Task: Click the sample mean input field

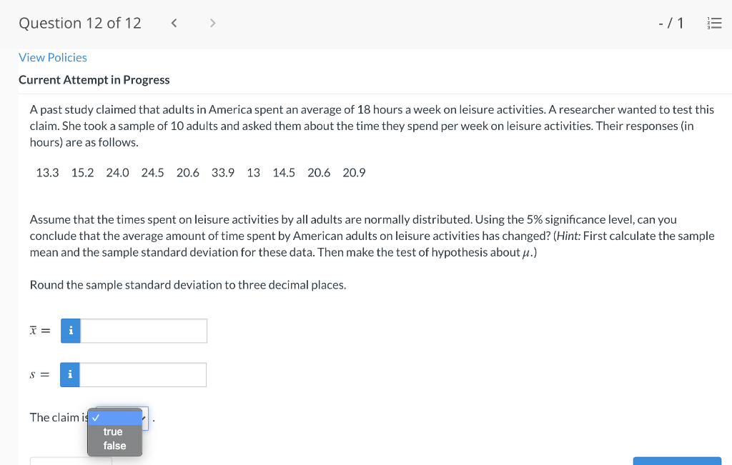Action: click(x=144, y=331)
